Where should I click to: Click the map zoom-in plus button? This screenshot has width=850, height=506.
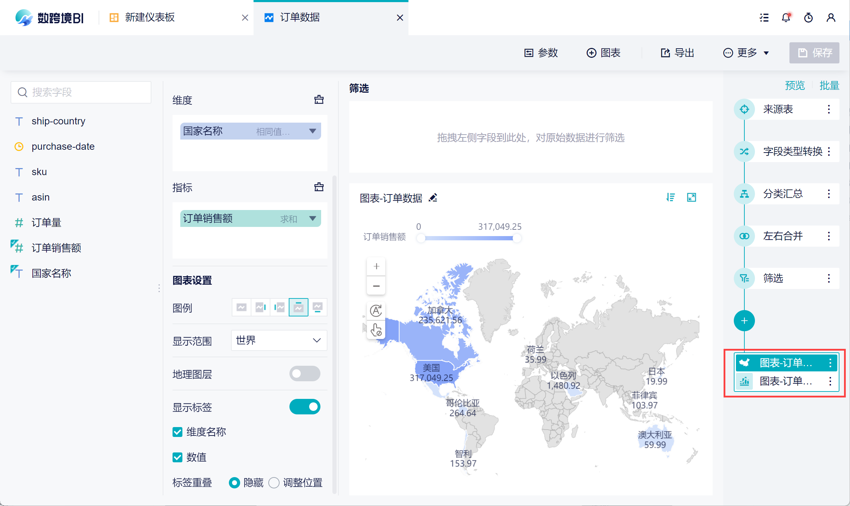pos(376,266)
